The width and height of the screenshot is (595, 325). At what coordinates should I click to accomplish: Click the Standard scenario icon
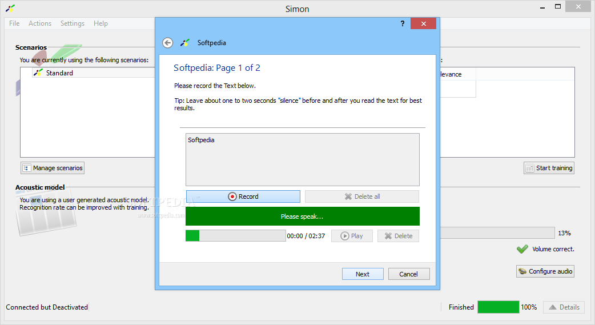coord(38,73)
